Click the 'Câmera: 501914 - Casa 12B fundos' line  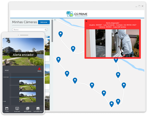point(112,27)
